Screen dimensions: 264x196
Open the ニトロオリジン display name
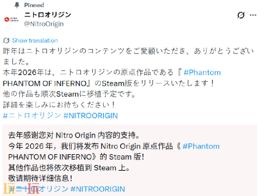(x=48, y=15)
